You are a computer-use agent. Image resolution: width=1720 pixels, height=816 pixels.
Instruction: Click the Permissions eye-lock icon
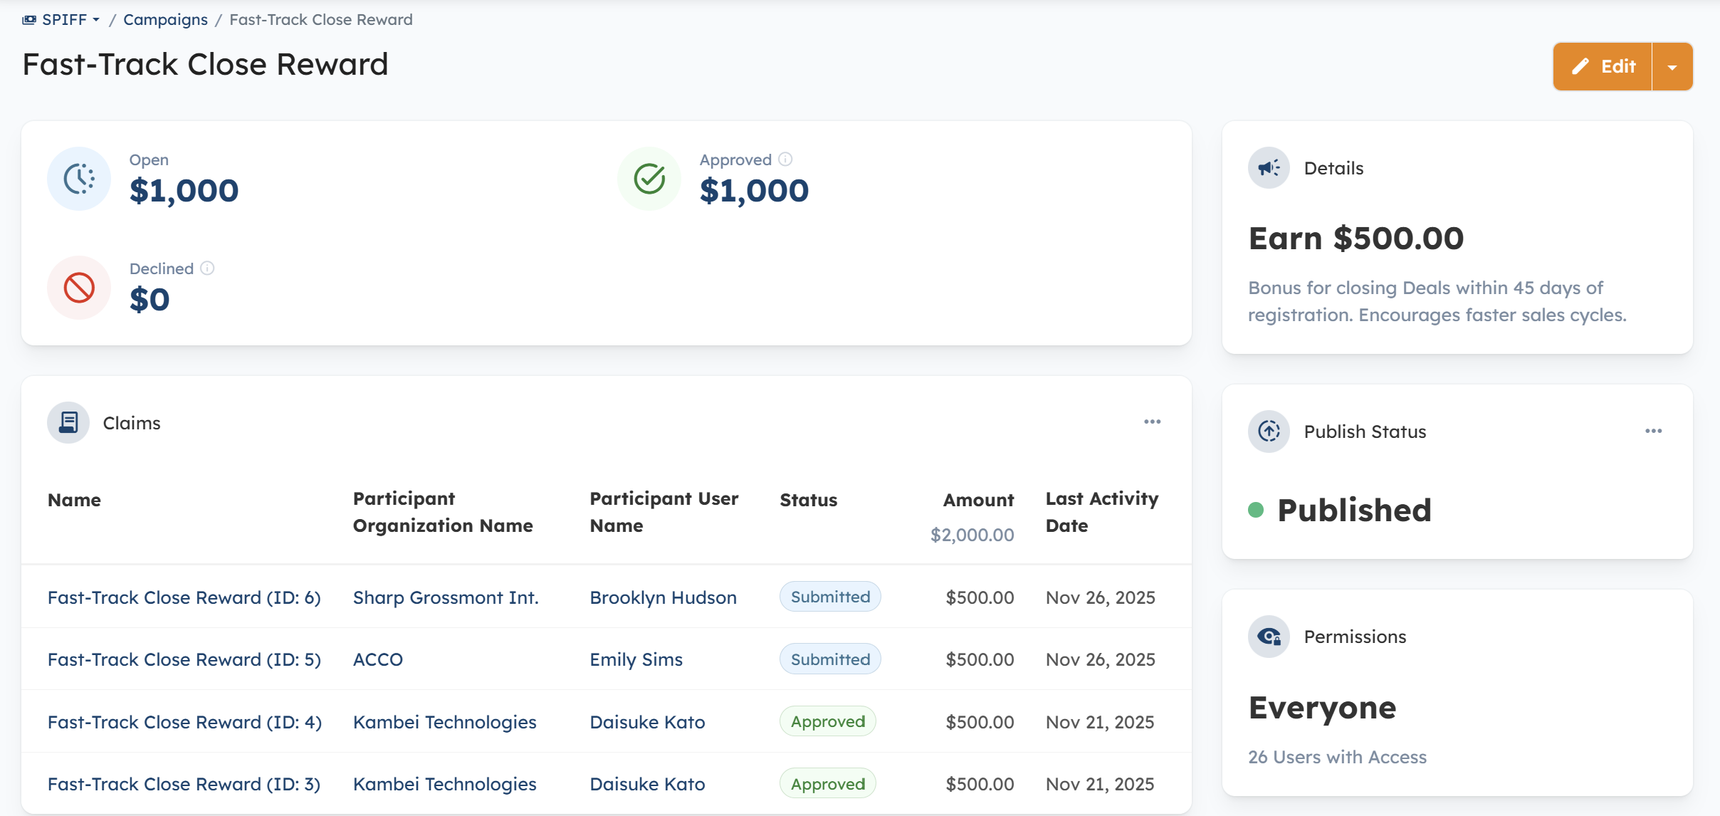[x=1269, y=637]
